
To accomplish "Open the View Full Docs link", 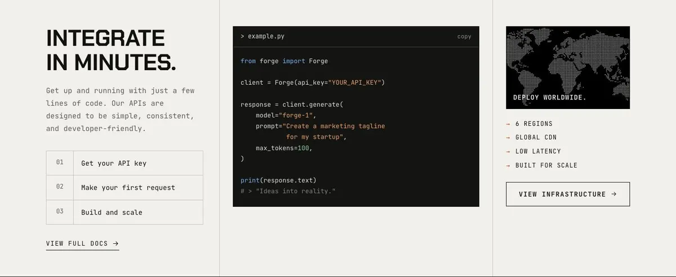I will (82, 244).
